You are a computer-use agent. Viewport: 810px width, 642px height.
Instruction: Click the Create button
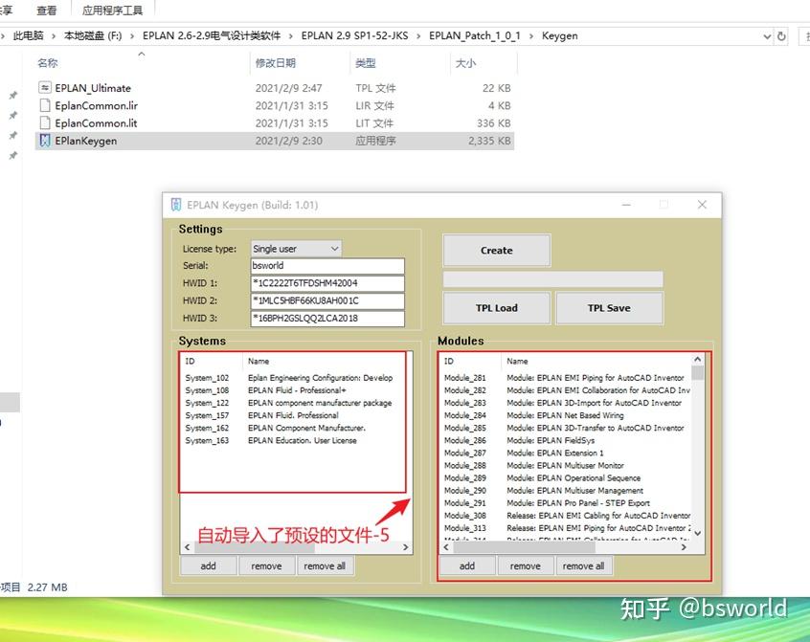tap(496, 251)
